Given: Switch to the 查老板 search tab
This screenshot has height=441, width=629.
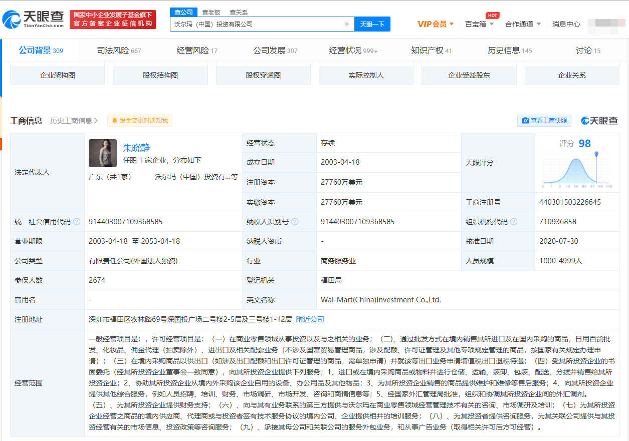Looking at the screenshot, I should pos(211,12).
